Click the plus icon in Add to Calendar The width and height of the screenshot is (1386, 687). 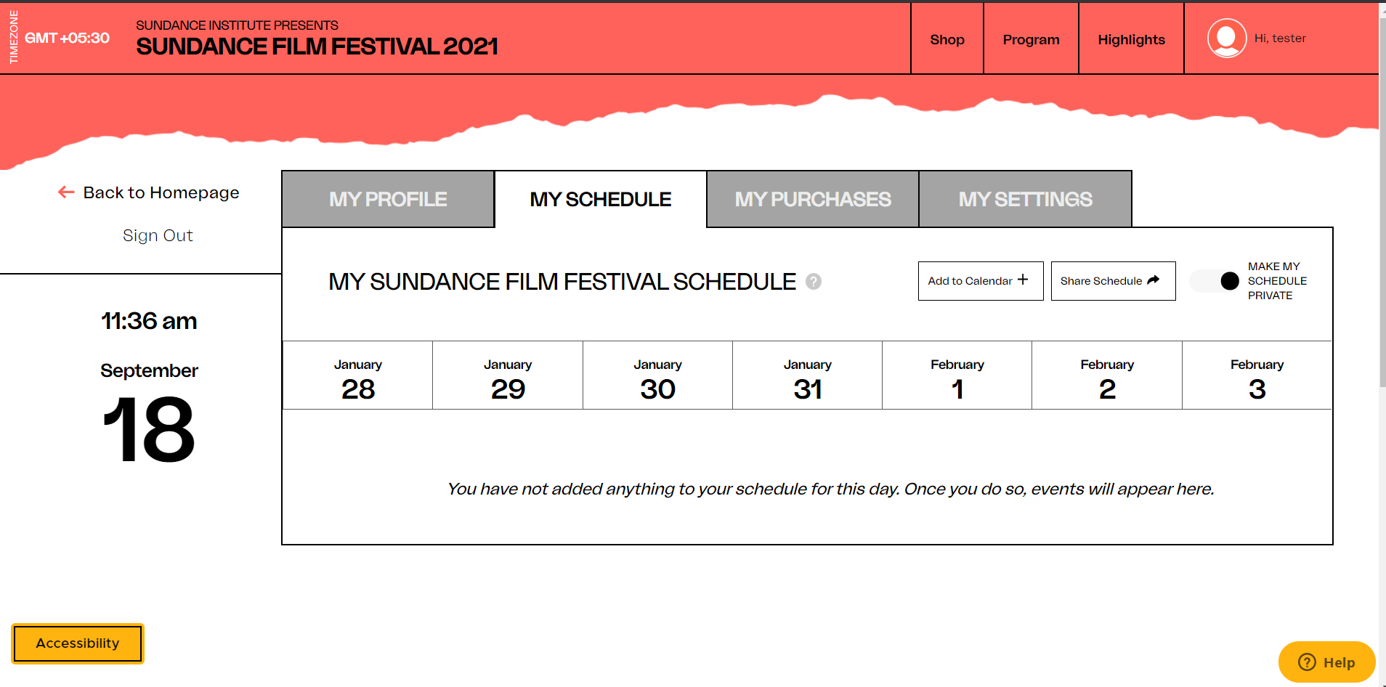1023,280
